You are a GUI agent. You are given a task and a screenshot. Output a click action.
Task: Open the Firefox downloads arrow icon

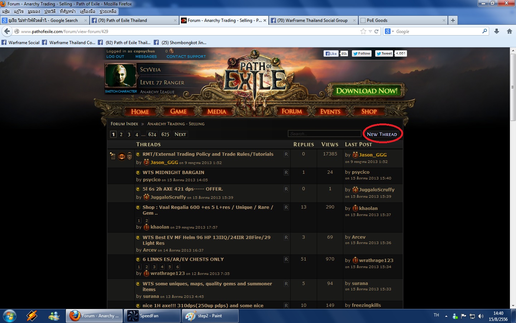coord(497,31)
